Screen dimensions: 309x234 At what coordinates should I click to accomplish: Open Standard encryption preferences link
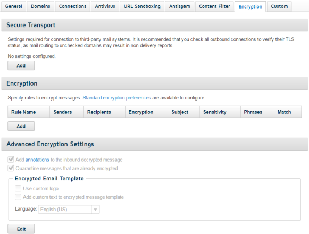point(116,98)
